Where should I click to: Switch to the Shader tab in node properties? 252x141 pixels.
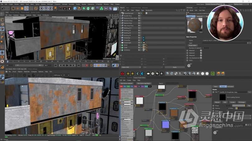(x=223, y=86)
